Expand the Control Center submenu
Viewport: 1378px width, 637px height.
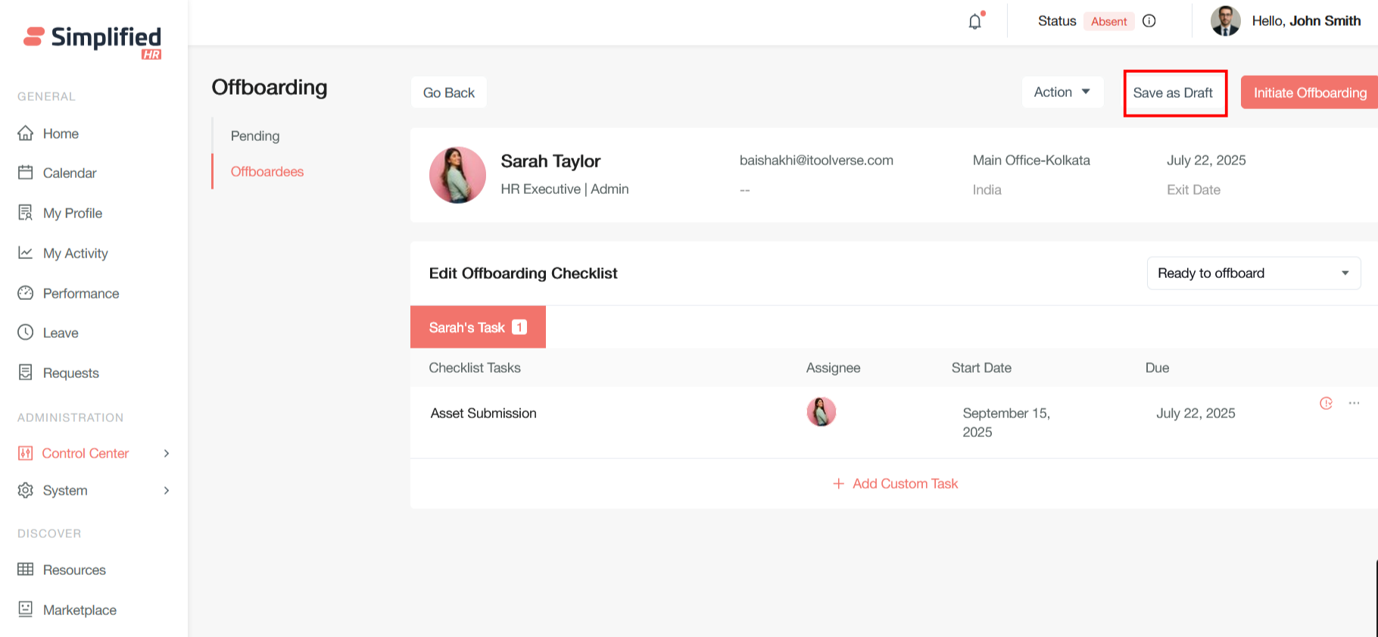pyautogui.click(x=167, y=453)
